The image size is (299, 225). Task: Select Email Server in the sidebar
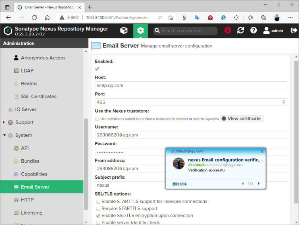[42, 187]
